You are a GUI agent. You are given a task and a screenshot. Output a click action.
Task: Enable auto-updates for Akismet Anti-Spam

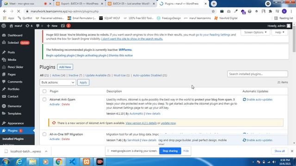click(258, 100)
